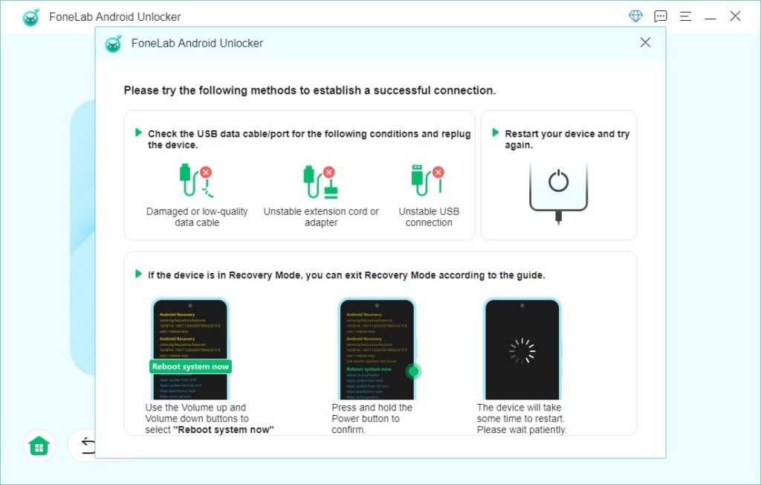Click the back arrow beside the Home button

click(89, 445)
